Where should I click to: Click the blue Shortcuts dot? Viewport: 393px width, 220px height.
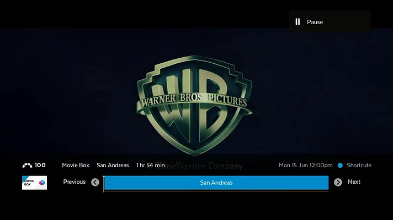pyautogui.click(x=340, y=166)
